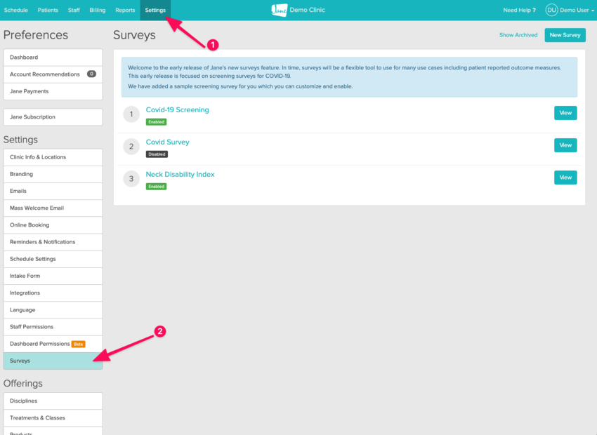The height and width of the screenshot is (435, 597).
Task: Go to Staff Permissions settings
Action: pyautogui.click(x=32, y=327)
